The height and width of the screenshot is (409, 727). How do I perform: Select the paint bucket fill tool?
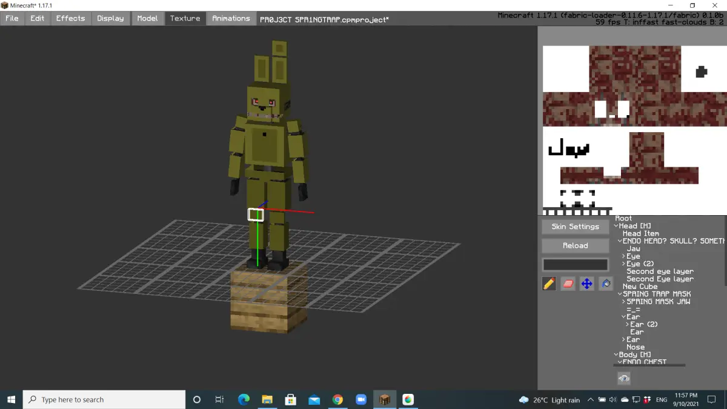[606, 284]
